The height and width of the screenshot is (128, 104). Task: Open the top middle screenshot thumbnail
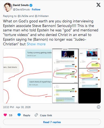click(x=65, y=66)
